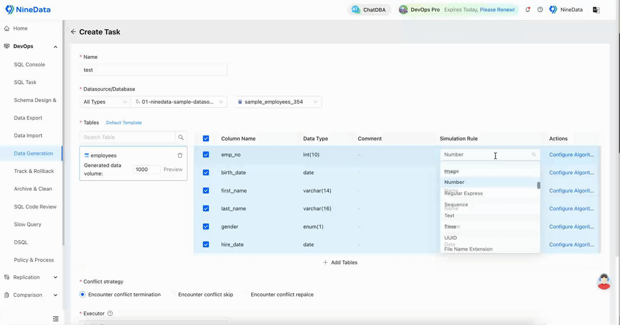Open Policy & Process page

(x=34, y=260)
